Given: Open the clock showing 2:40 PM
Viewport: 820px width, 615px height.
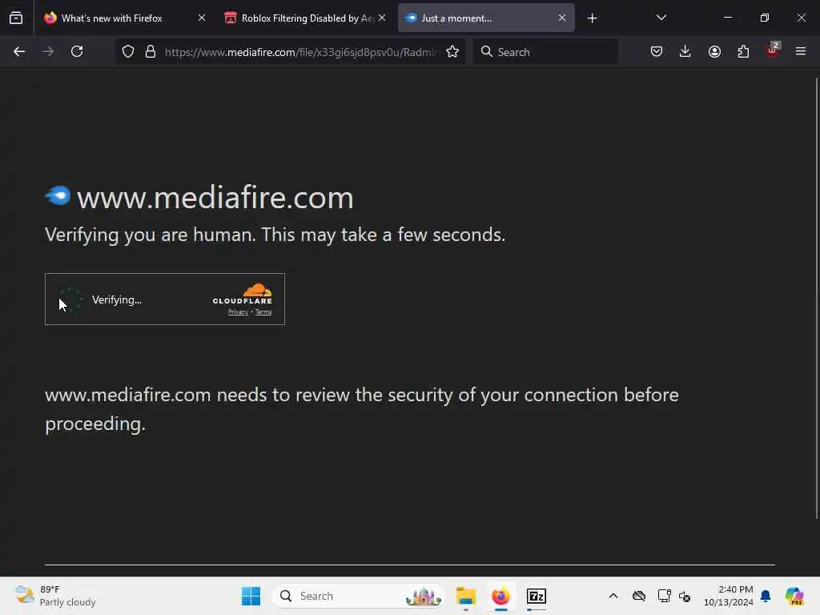Looking at the screenshot, I should pyautogui.click(x=729, y=596).
